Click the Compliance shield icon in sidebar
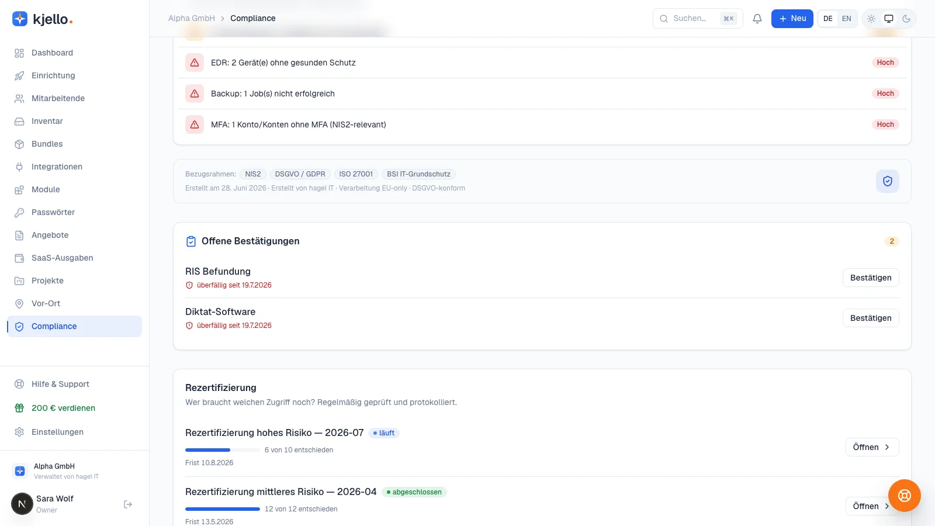Viewport: 935px width, 526px height. coord(19,326)
